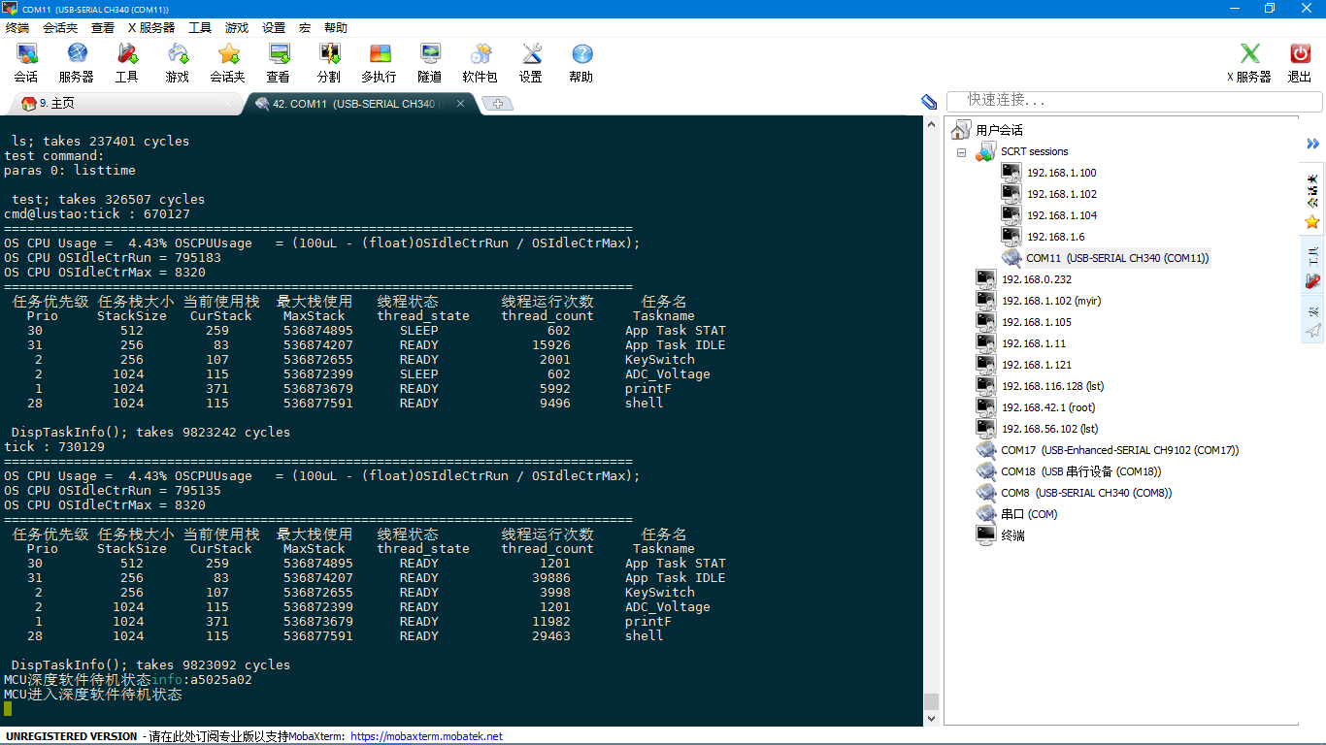
Task: Collapse sidebar with the double-arrow chevron
Action: coord(1312,144)
